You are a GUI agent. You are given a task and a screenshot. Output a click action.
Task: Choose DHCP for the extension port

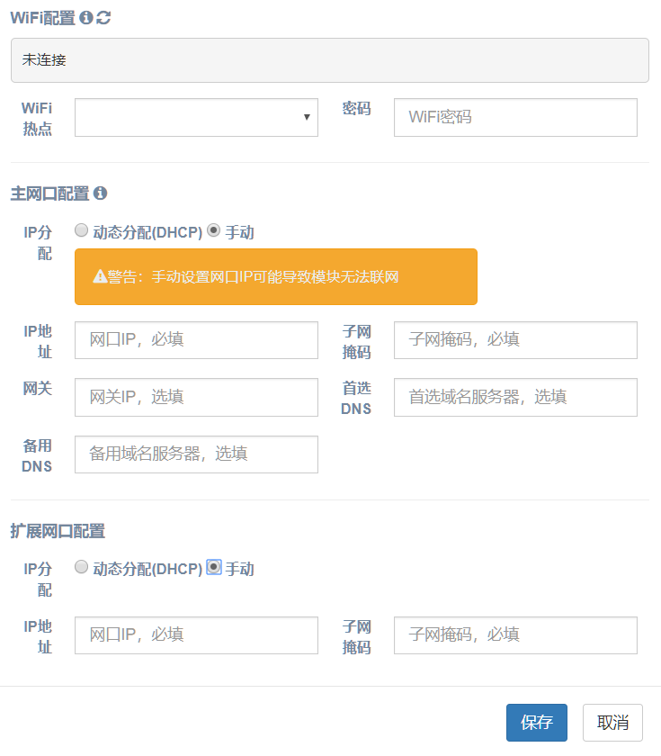click(81, 567)
